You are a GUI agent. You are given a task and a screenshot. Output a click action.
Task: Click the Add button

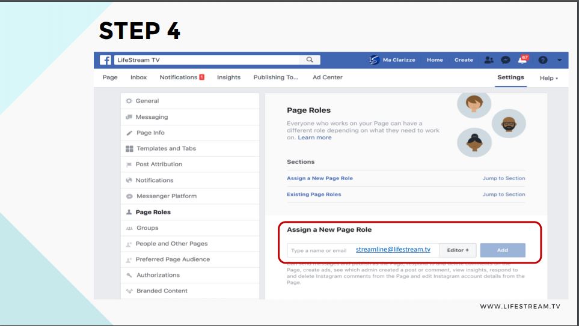point(503,250)
